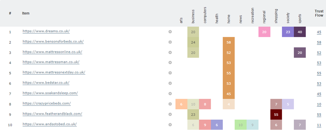Viewport: 326px width, 130px height.
Task: Select dark purple sports cell showing 40
Action: pos(300,32)
